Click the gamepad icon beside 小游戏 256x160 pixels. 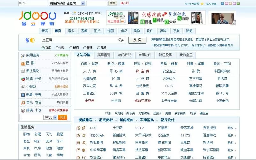point(23,87)
